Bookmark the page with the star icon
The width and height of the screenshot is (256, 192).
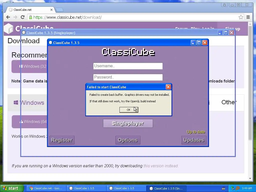pyautogui.click(x=241, y=17)
